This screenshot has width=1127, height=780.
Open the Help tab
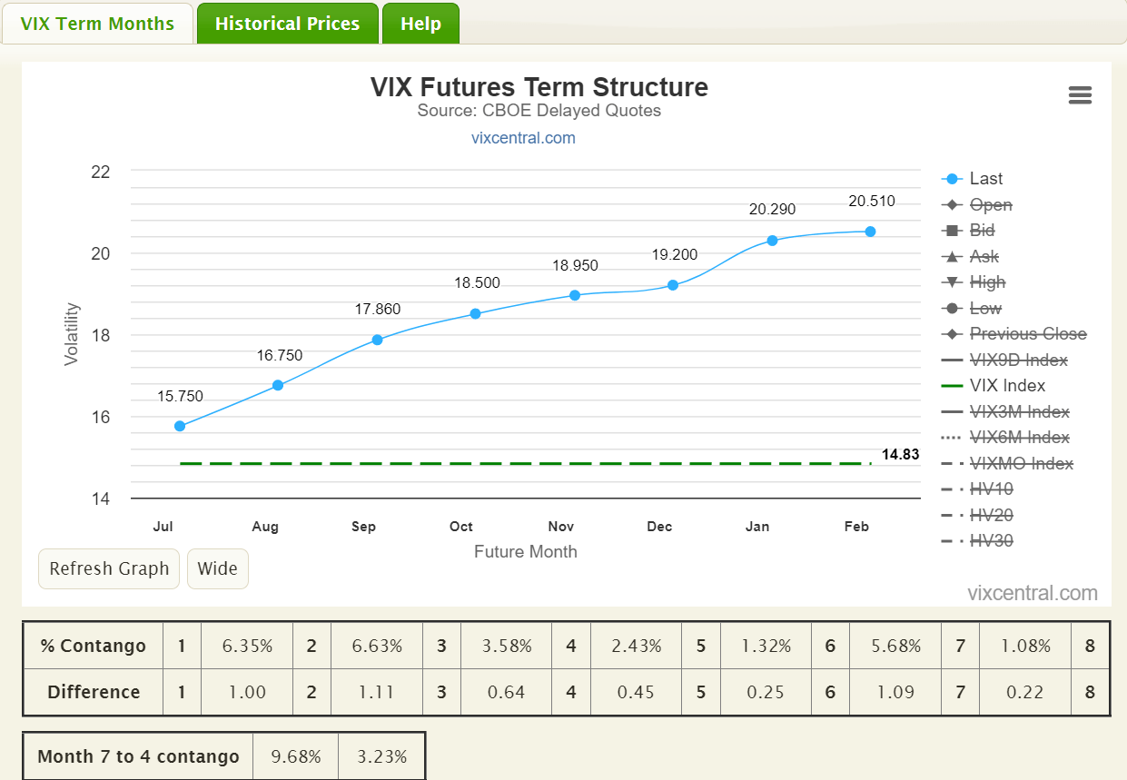click(x=420, y=23)
